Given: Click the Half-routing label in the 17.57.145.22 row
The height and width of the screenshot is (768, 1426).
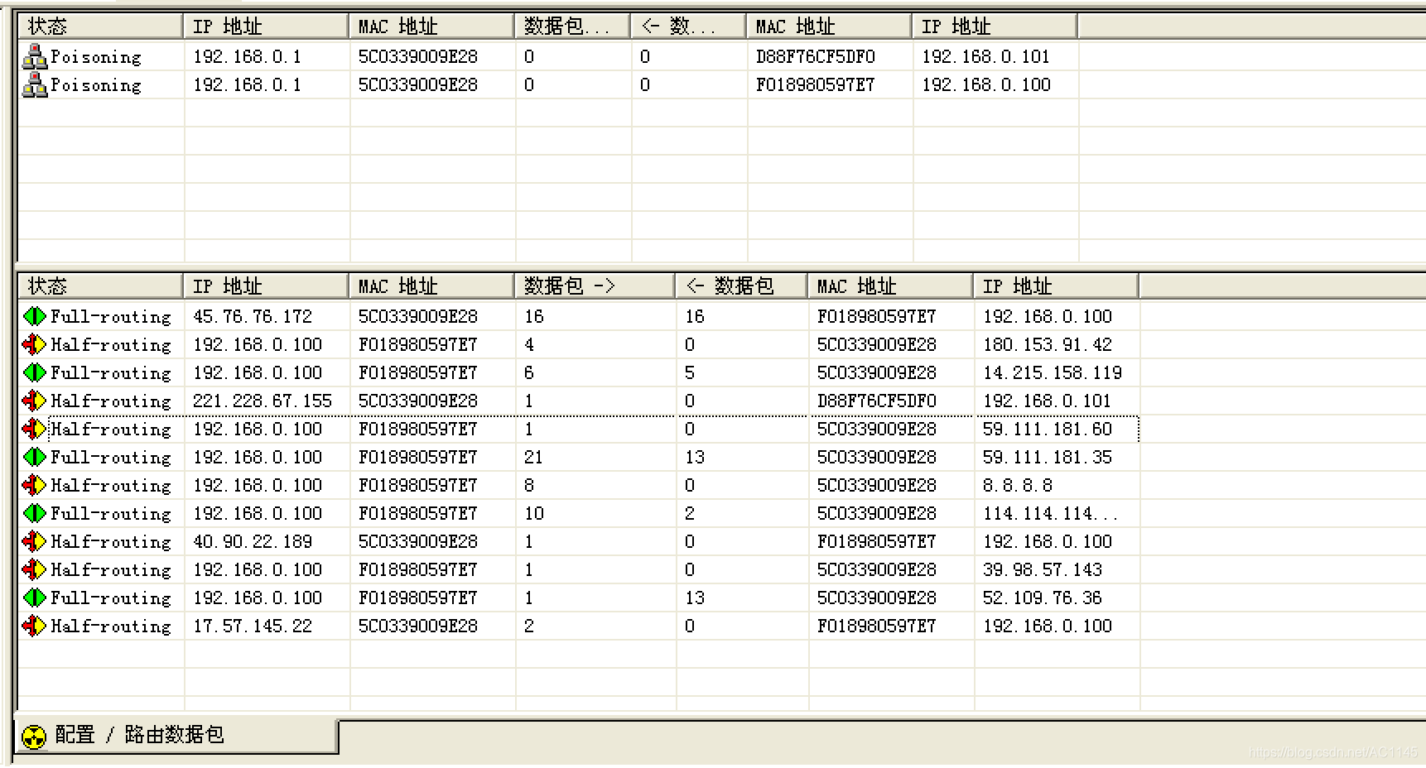Looking at the screenshot, I should (x=111, y=626).
